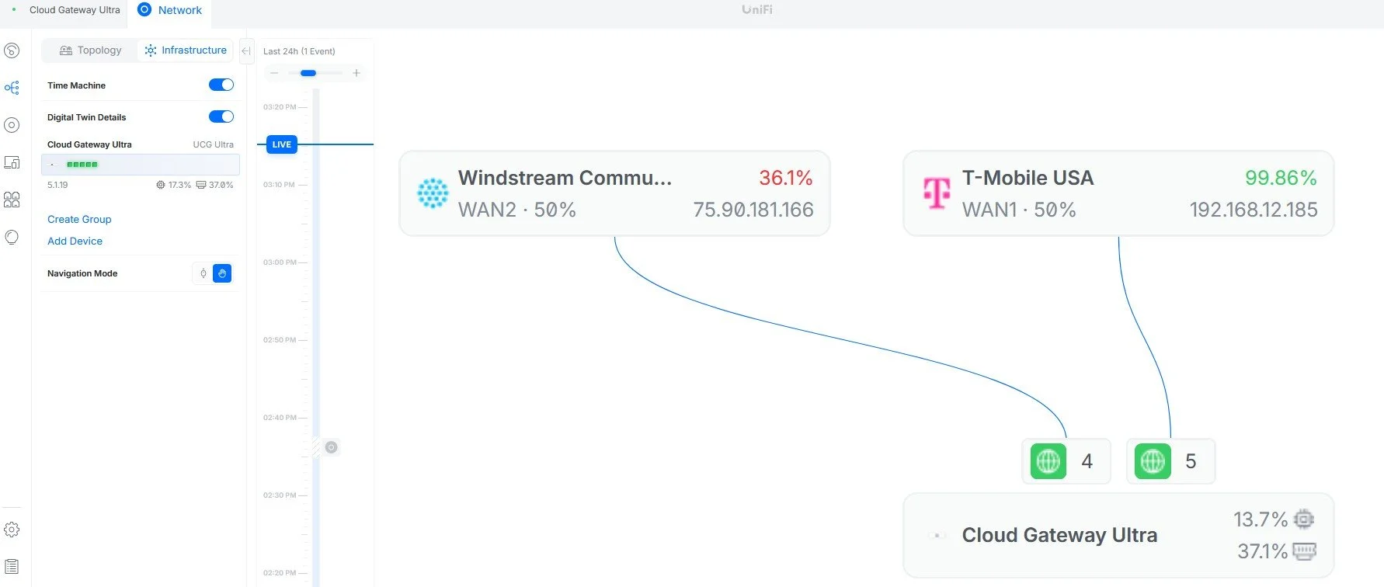Screen dimensions: 1384x587
Task: Select the hand pan navigation mode
Action: [x=222, y=273]
